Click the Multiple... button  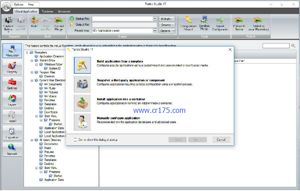(167, 19)
